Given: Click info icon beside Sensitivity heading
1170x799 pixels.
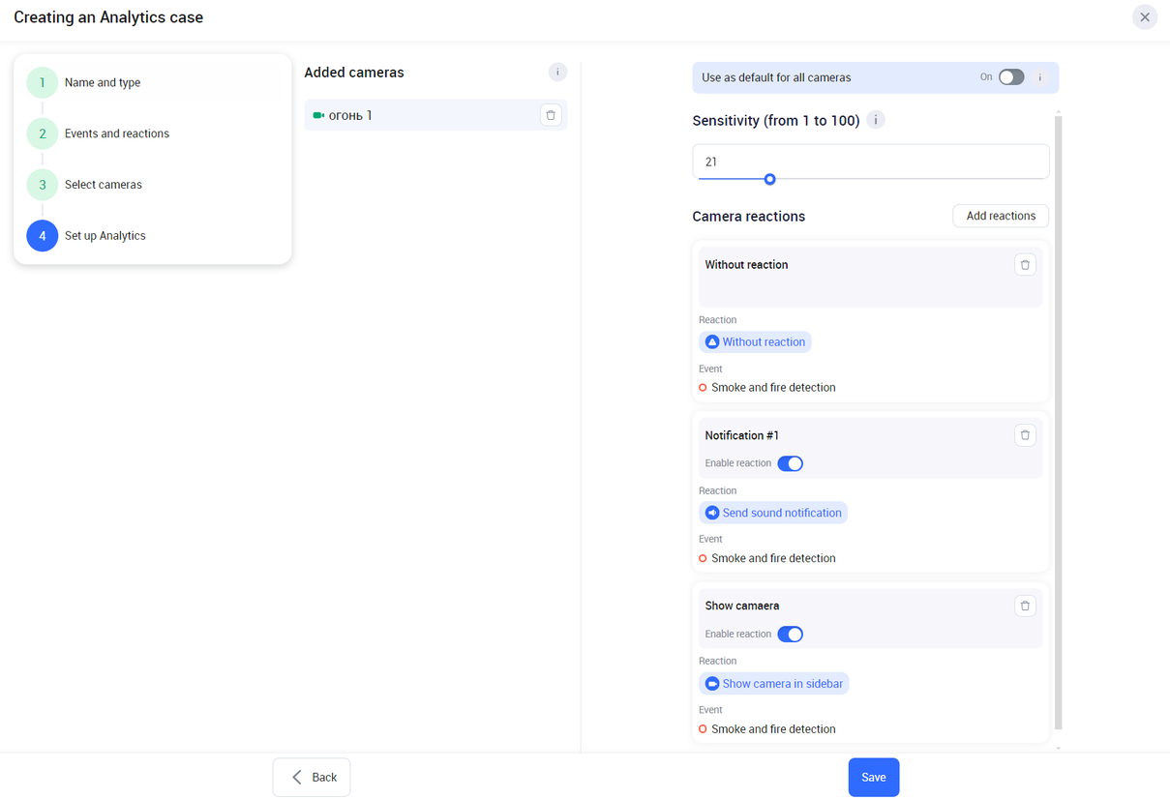Looking at the screenshot, I should pyautogui.click(x=876, y=120).
